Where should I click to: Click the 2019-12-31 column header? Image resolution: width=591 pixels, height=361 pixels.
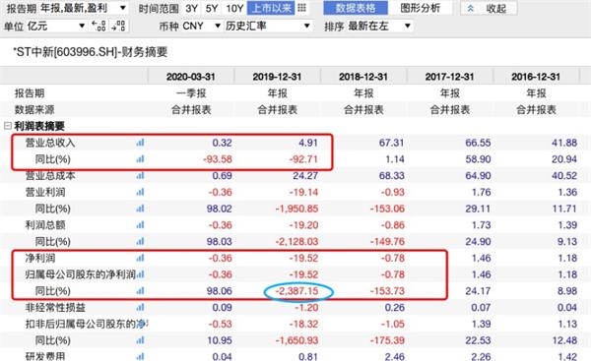click(x=277, y=77)
